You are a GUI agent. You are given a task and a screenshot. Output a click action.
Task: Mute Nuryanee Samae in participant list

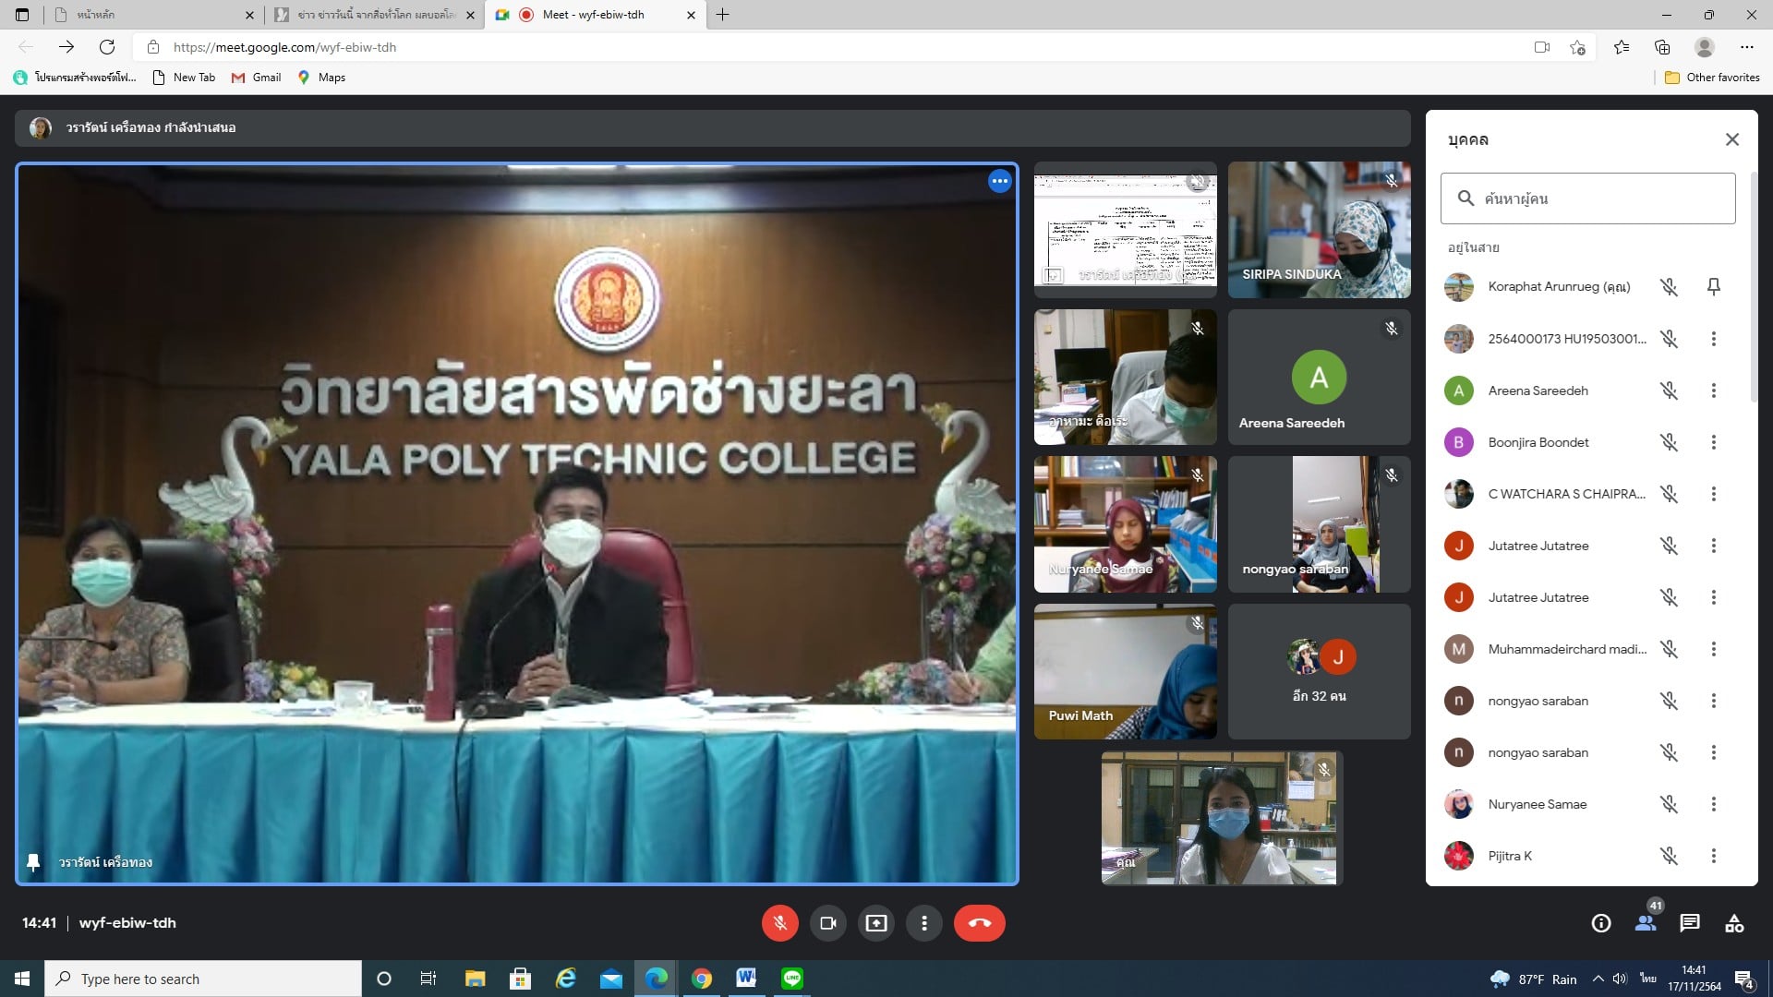[x=1669, y=804]
